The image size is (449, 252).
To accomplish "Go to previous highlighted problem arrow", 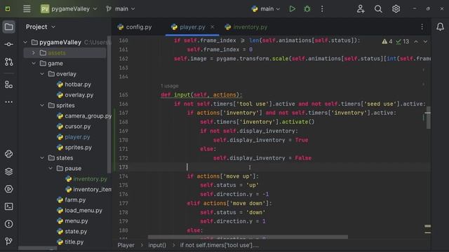I will coord(416,42).
